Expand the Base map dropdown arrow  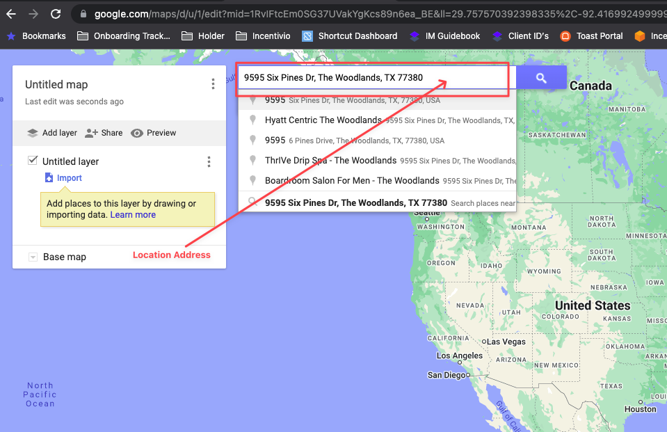click(x=33, y=257)
